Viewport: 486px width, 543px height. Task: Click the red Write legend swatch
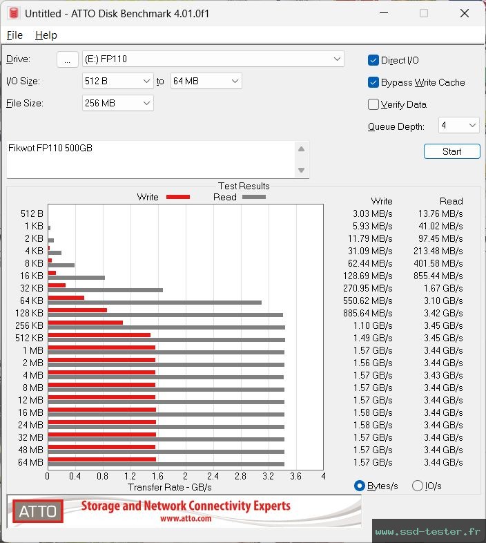coord(178,197)
